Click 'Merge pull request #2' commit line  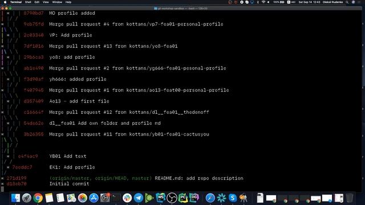[x=137, y=68]
